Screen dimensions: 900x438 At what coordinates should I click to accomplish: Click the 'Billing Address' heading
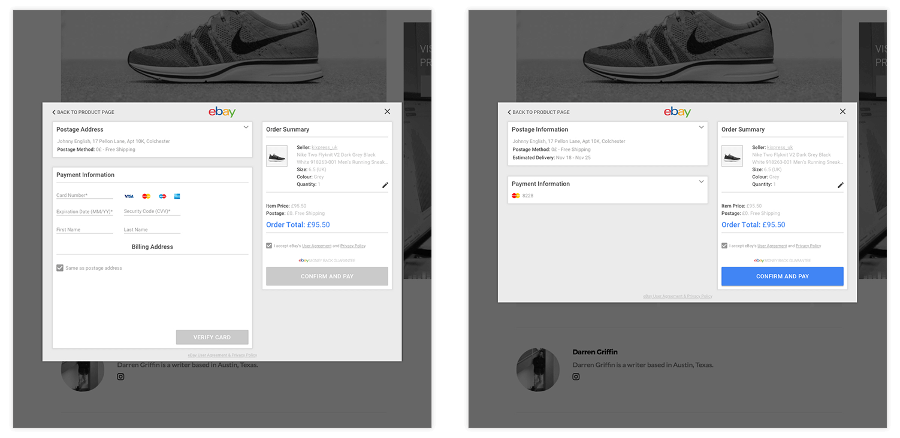tap(152, 247)
